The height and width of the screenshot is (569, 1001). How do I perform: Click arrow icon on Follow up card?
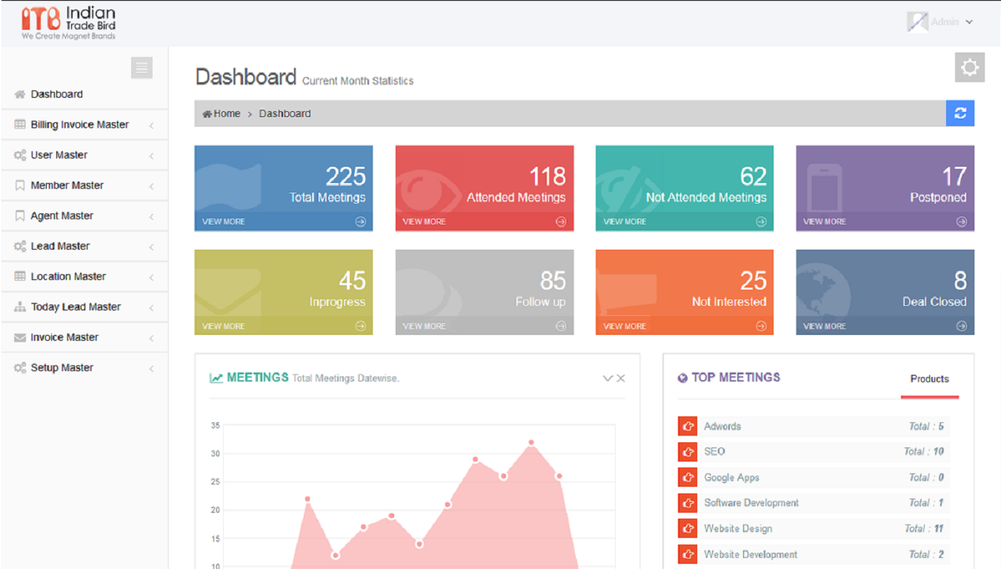561,326
